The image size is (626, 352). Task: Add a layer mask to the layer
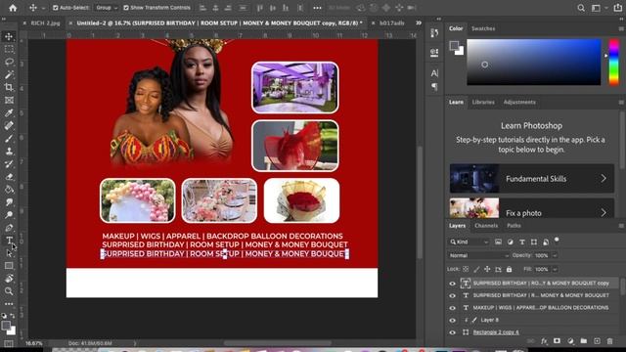(557, 341)
